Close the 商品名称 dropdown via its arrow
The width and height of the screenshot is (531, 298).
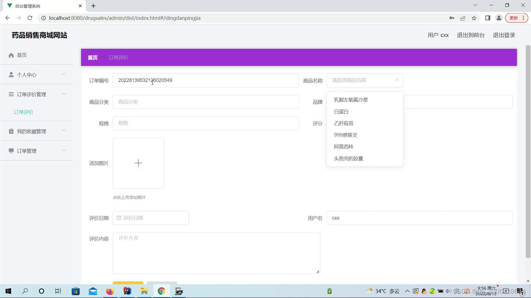coord(397,80)
